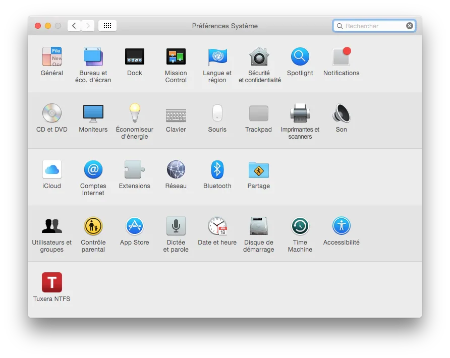The image size is (450, 358).
Task: Open Langue et région preferences
Action: coord(217,56)
